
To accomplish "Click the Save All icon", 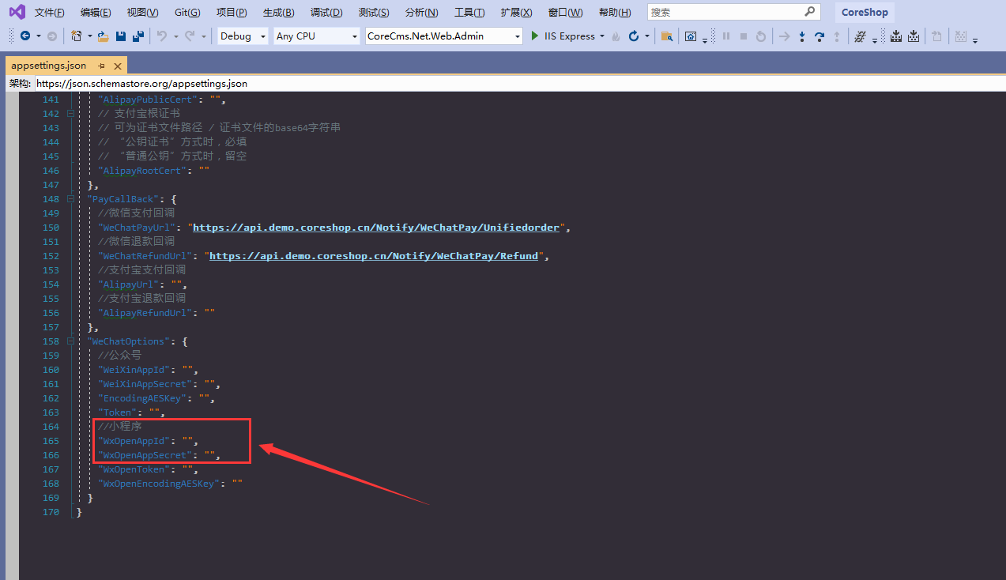I will tap(138, 36).
